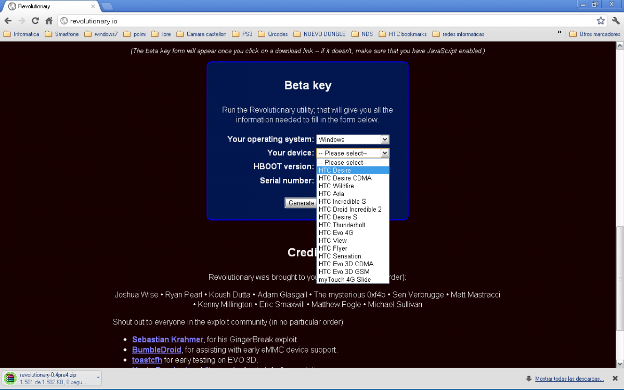Open the revolutionary-0.4pre4.zip download options arrow
This screenshot has height=390, width=624.
pyautogui.click(x=98, y=378)
